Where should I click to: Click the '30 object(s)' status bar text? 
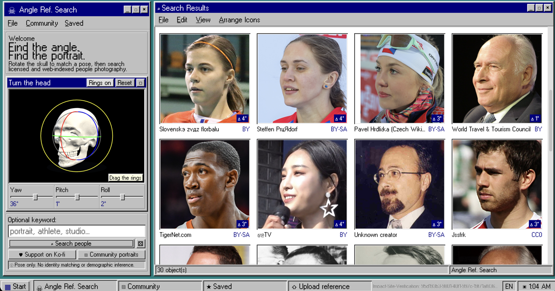pyautogui.click(x=172, y=270)
